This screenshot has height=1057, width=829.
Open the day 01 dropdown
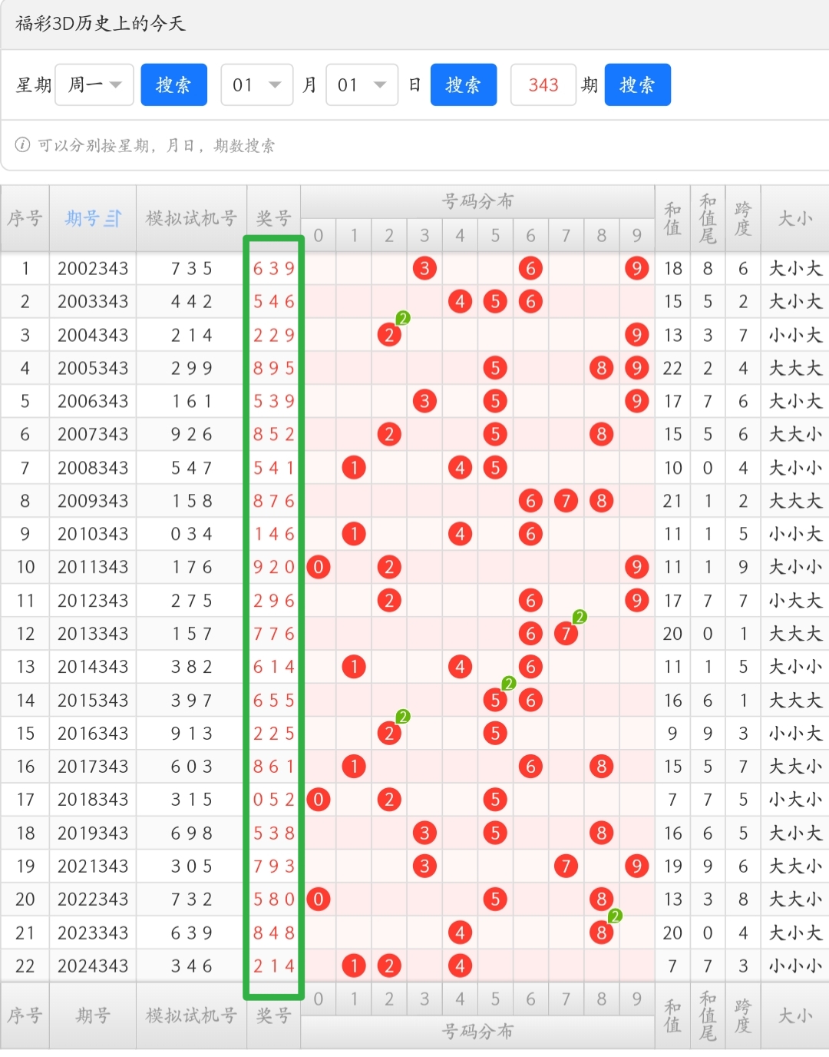[362, 84]
